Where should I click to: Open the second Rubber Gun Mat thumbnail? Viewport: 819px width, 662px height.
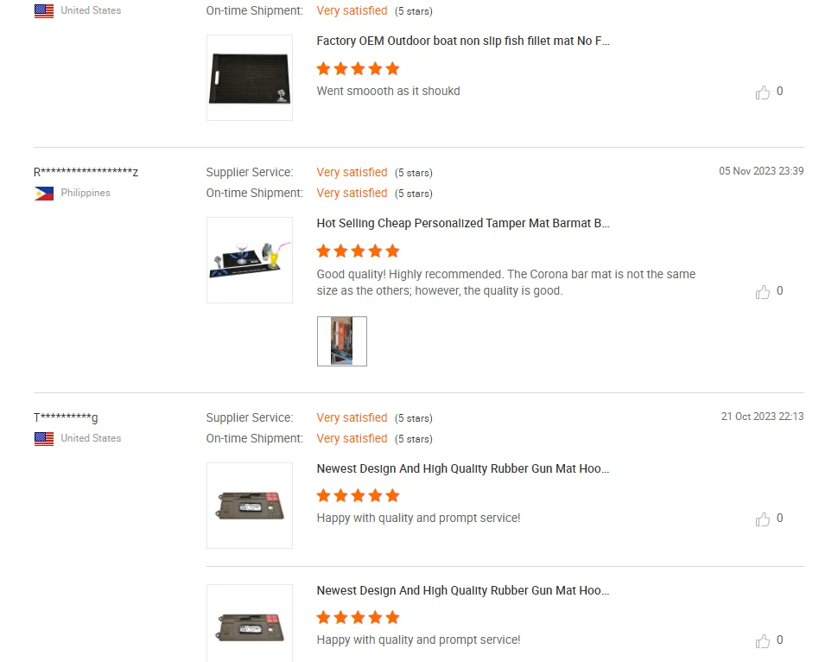[250, 624]
